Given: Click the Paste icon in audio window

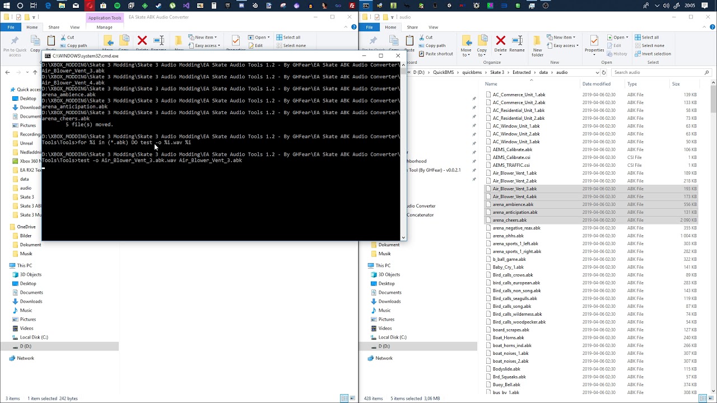Looking at the screenshot, I should pos(409,41).
